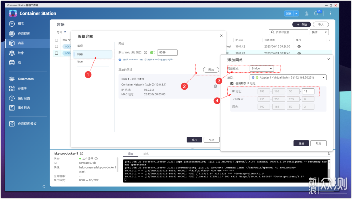Click the 2023/06/15 09:29:00 creation time cell
Screen dimensions: 352x199
(278, 46)
